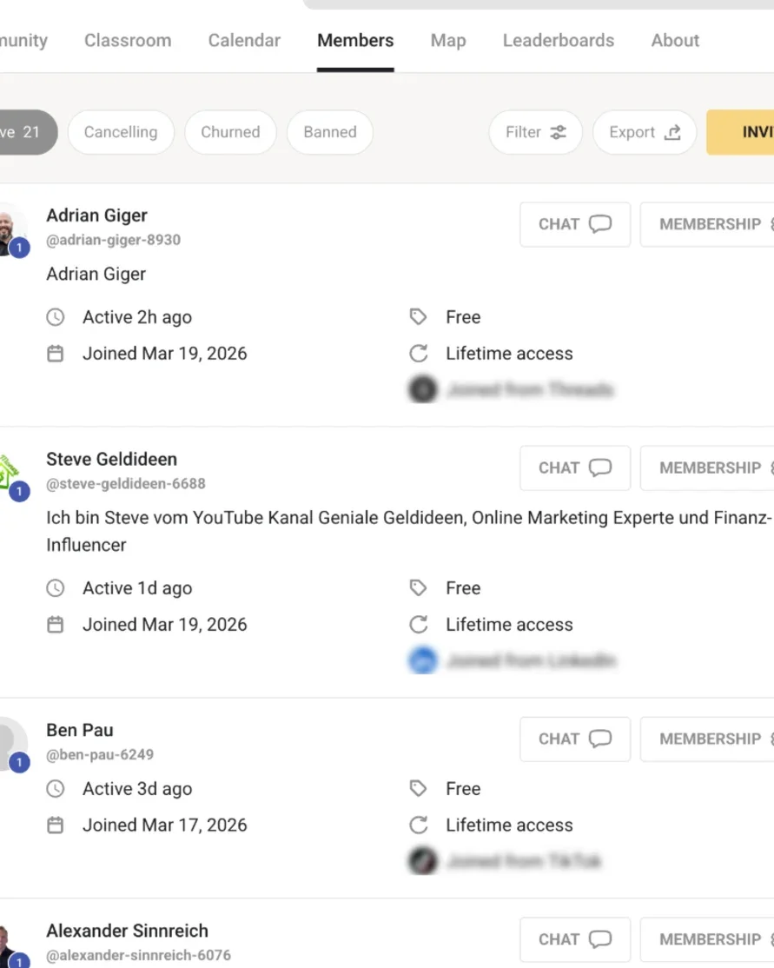Screen dimensions: 774x968
Task: Click Ben Pau's placeholder avatar
Action: (x=10, y=741)
